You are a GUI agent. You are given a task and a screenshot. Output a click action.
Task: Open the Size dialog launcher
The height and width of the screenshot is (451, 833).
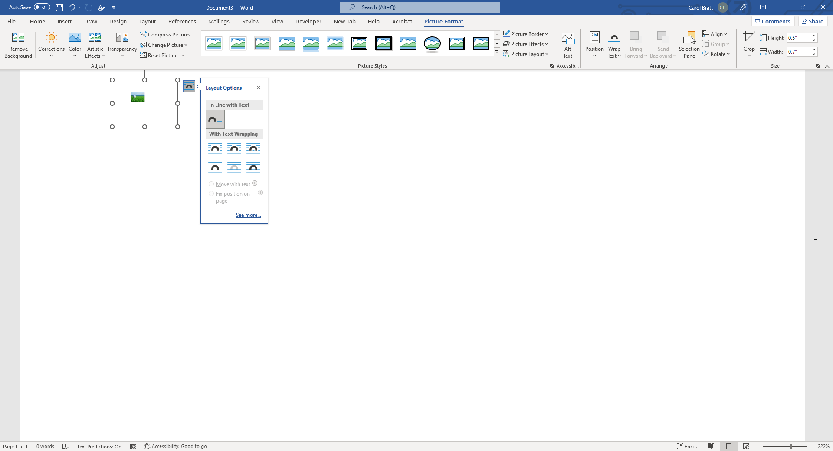coord(818,66)
